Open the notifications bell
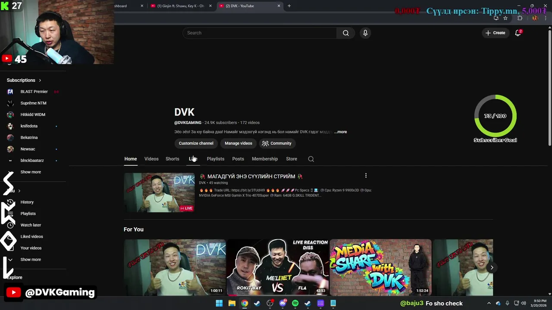Screen dimensions: 552x310 [x=518, y=33]
